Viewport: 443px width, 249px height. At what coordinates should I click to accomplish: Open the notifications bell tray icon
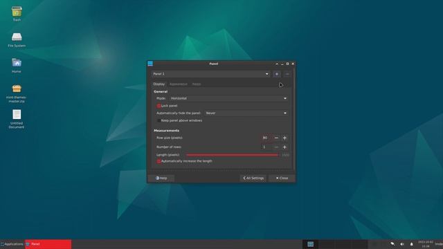coord(411,244)
